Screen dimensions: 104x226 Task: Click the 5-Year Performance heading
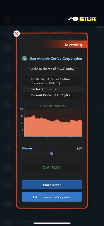pyautogui.click(x=53, y=106)
